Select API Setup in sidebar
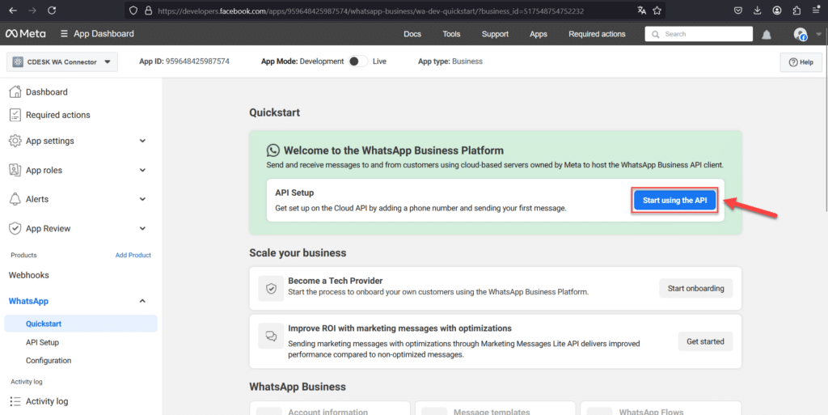The image size is (828, 415). click(x=42, y=342)
